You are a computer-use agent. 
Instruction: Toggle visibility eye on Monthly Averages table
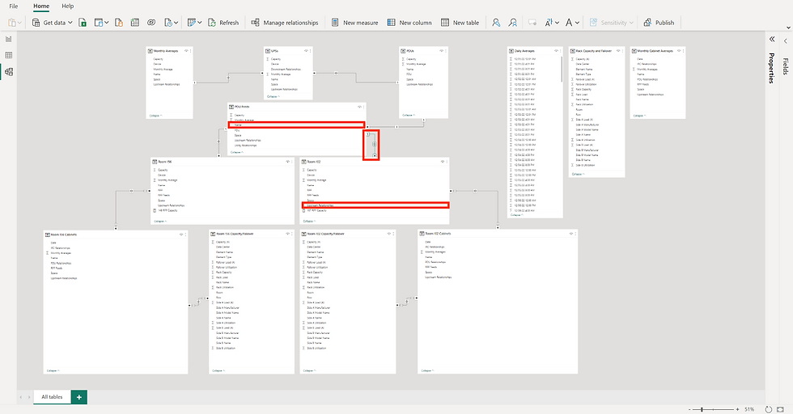pyautogui.click(x=186, y=51)
